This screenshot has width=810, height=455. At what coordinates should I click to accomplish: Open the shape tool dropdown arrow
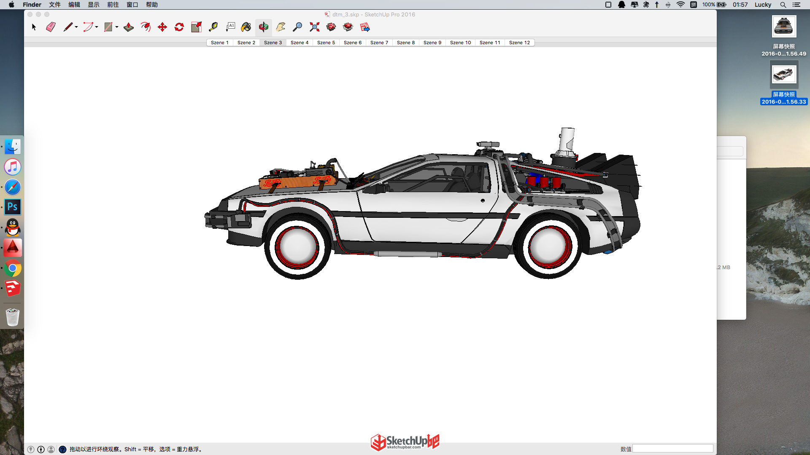tap(117, 27)
